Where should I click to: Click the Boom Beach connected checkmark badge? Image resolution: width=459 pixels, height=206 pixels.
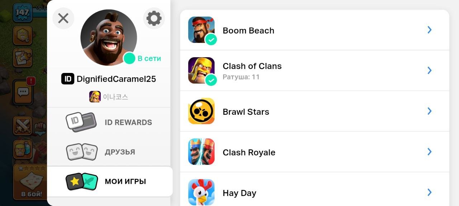[211, 40]
